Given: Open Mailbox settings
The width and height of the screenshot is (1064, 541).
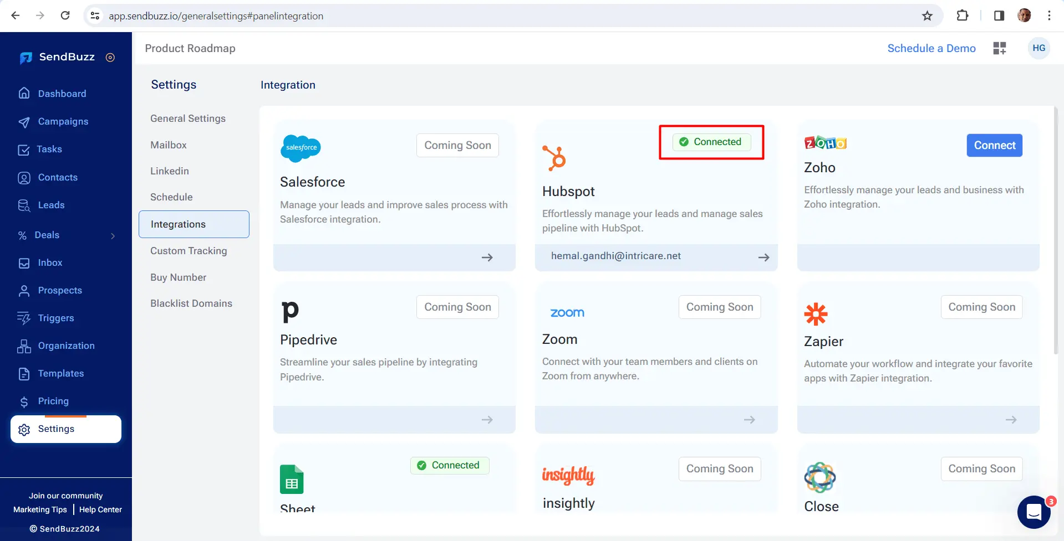Looking at the screenshot, I should coord(169,145).
